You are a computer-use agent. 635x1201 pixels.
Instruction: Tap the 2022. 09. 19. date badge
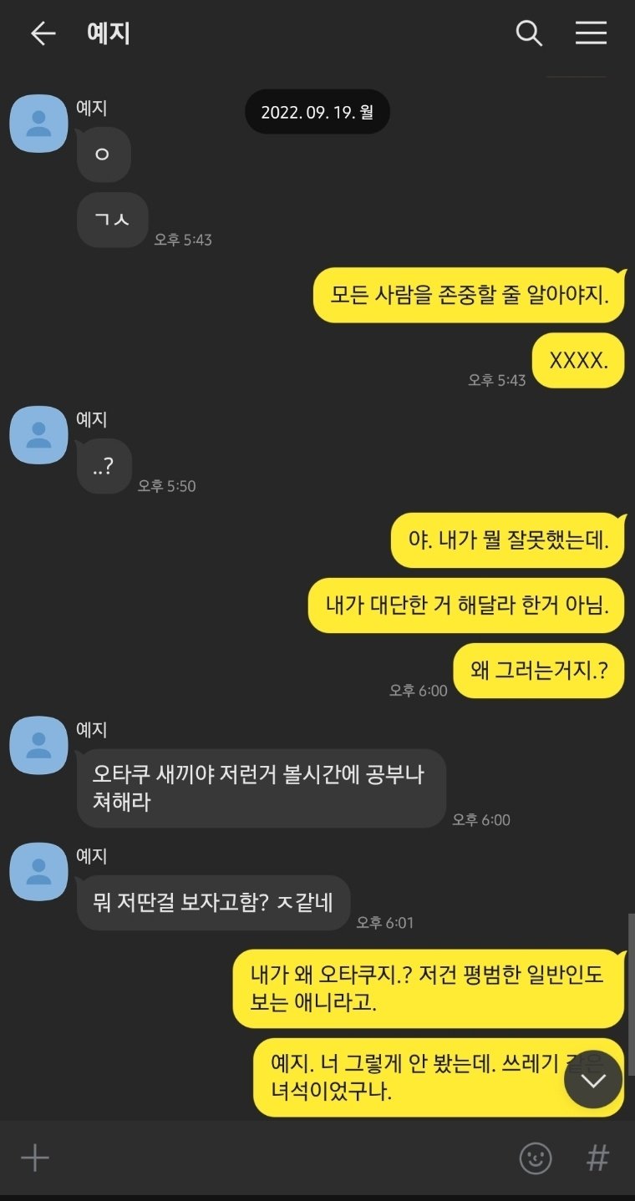click(317, 112)
